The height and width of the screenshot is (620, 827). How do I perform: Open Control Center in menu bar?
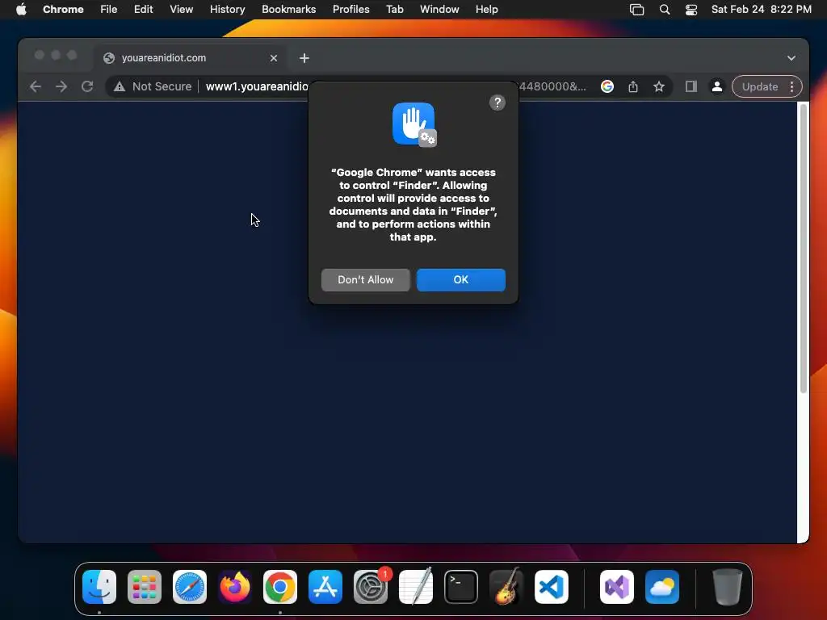(691, 10)
